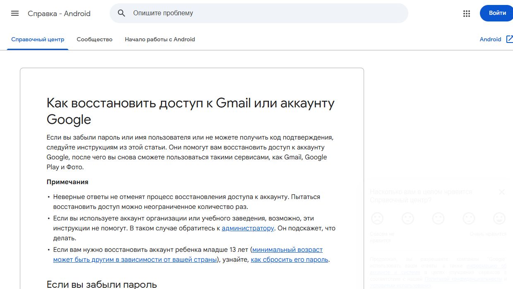
Task: Rate with the saddest frowning face
Action: (x=377, y=218)
